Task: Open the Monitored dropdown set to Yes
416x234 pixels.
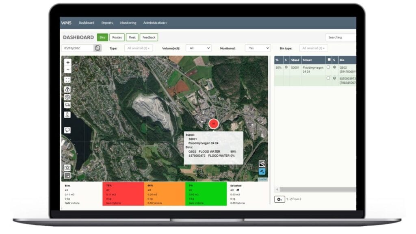Action: 258,48
